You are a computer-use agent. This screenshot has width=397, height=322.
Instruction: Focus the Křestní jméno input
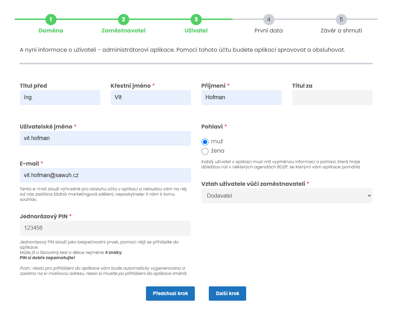click(150, 98)
